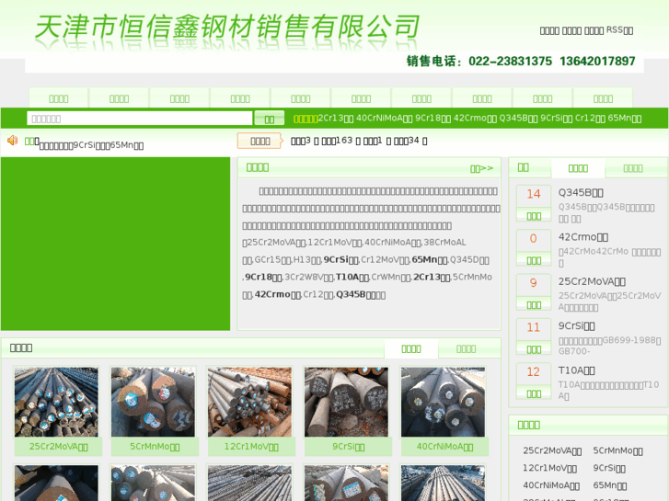Click the orange speaker announcement icon

12,140
